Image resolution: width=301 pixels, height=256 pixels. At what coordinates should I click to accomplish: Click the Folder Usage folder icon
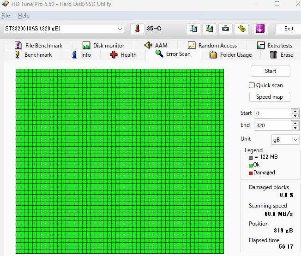pos(213,54)
